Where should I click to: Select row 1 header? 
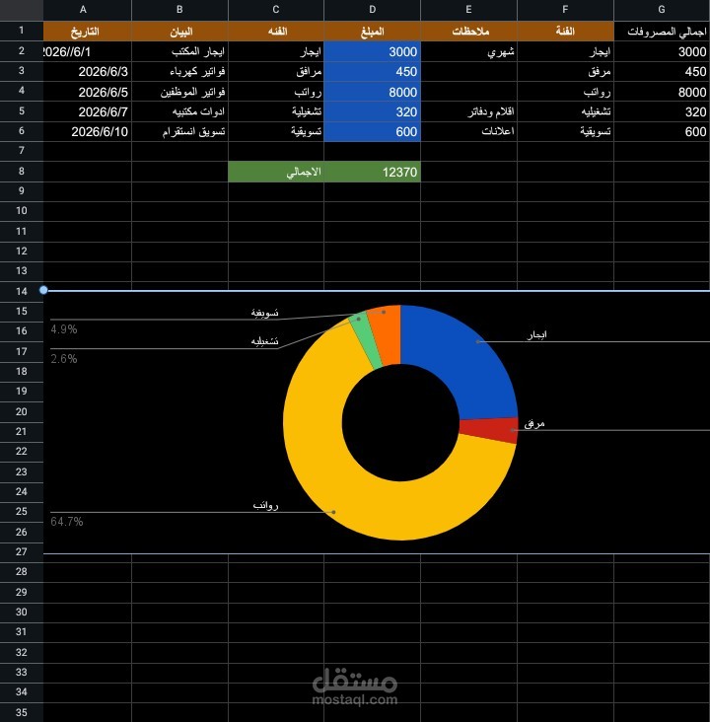point(21,31)
